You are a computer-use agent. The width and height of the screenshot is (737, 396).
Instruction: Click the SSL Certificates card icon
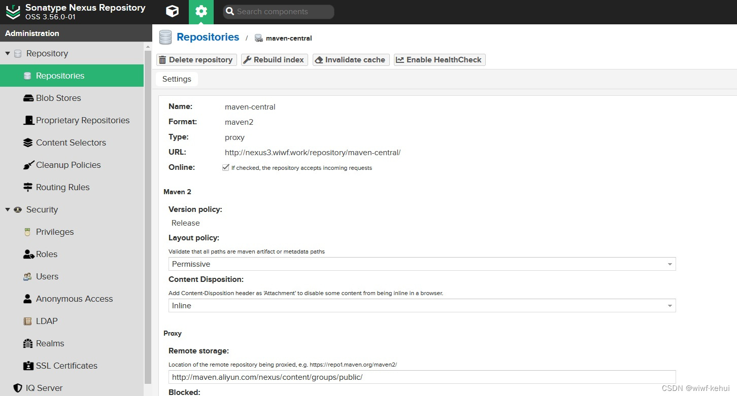point(28,366)
